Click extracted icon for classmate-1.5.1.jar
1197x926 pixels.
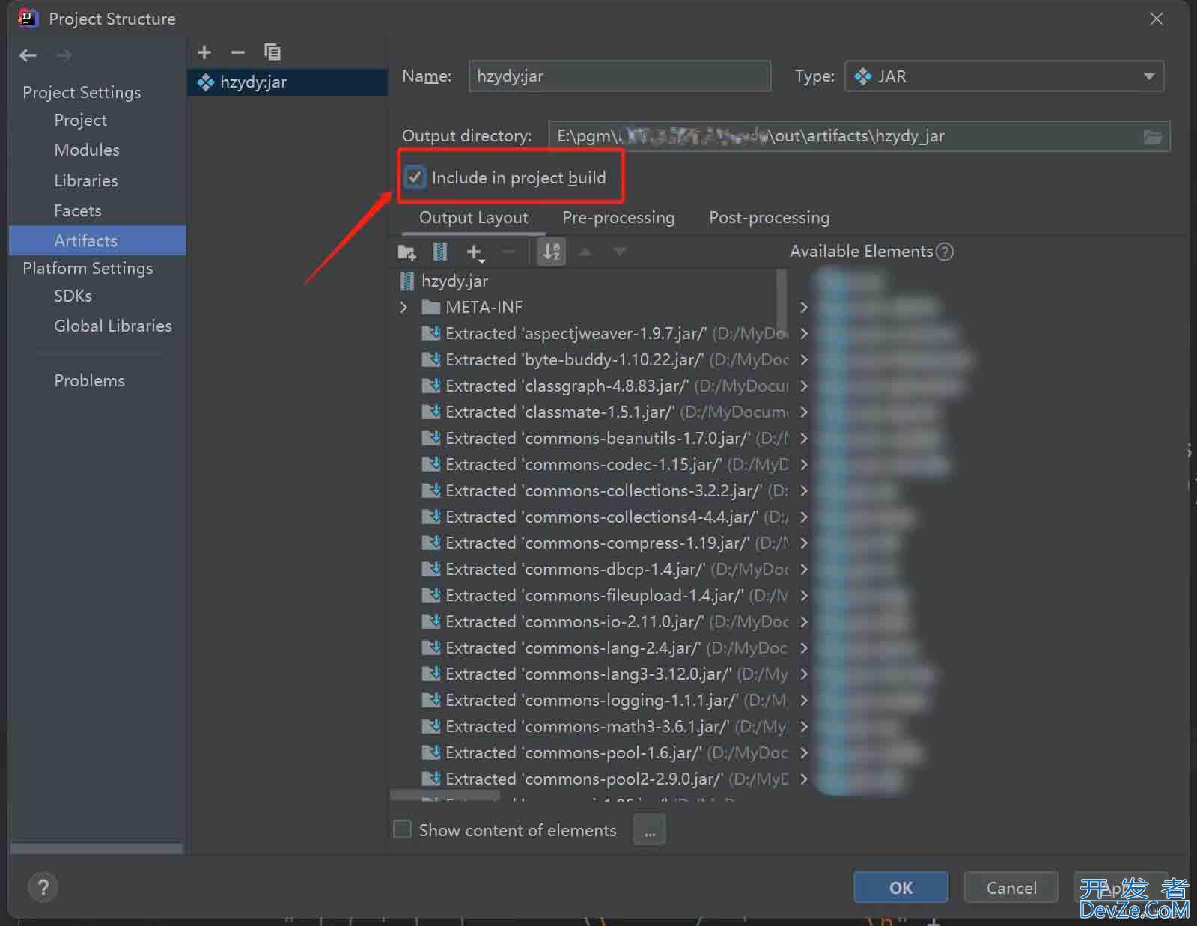pos(430,412)
